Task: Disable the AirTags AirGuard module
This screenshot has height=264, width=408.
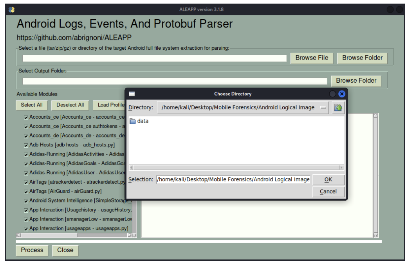Action: (25, 192)
